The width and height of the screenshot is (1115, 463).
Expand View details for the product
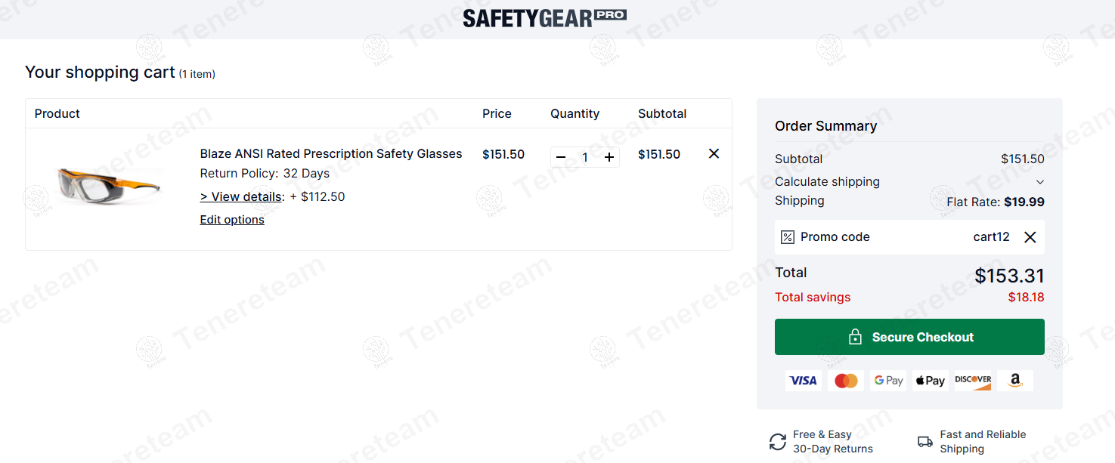(x=241, y=196)
